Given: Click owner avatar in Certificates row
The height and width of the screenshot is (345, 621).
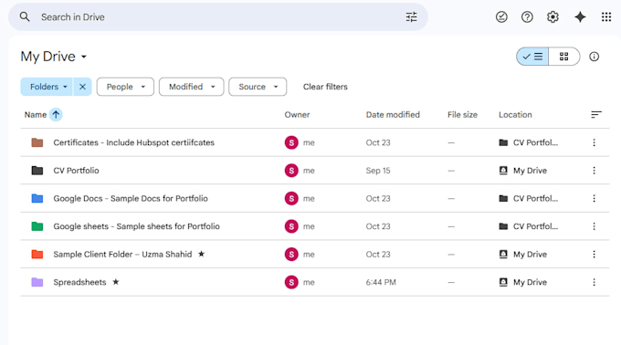Looking at the screenshot, I should click(291, 142).
